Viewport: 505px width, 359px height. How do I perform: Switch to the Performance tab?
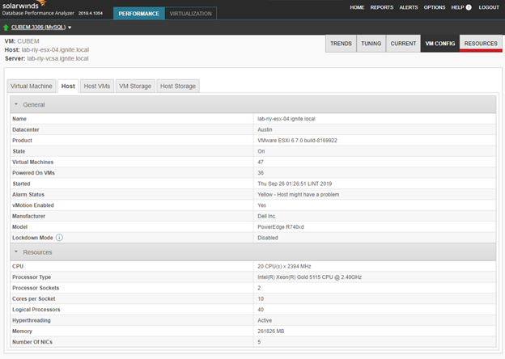[x=139, y=14]
